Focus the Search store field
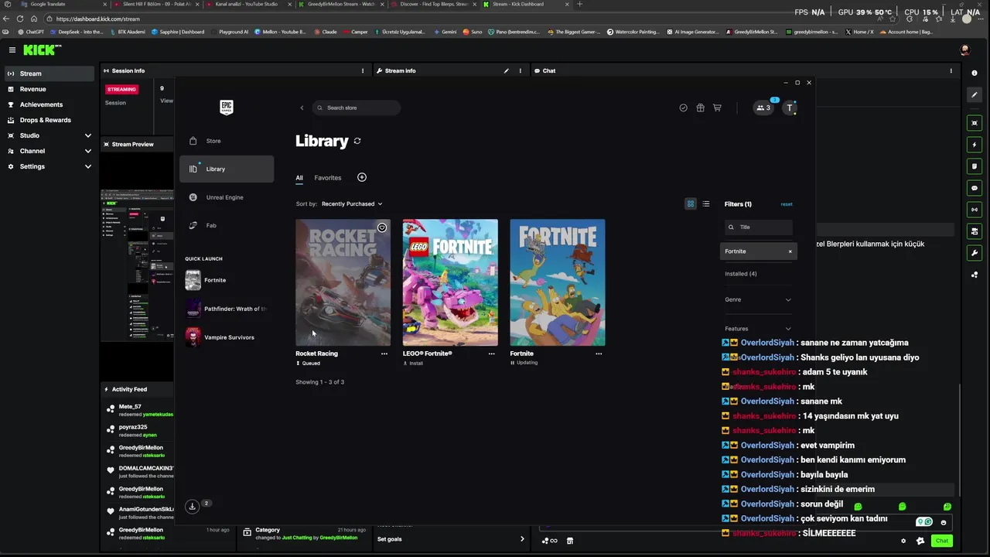Viewport: 990px width, 557px height. click(x=357, y=108)
